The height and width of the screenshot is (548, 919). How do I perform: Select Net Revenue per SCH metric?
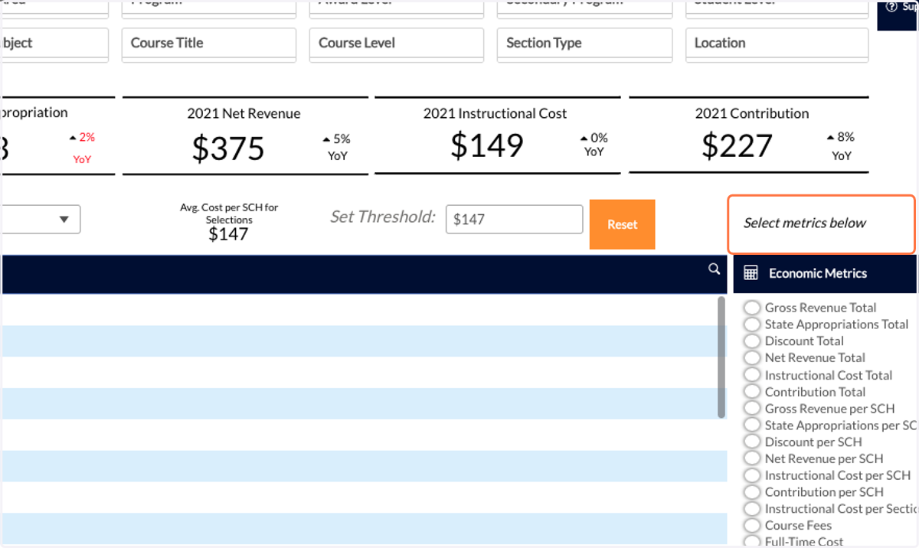coord(752,459)
